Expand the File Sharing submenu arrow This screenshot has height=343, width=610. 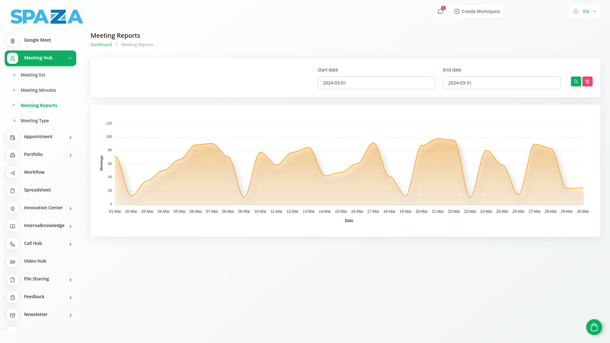coord(71,279)
